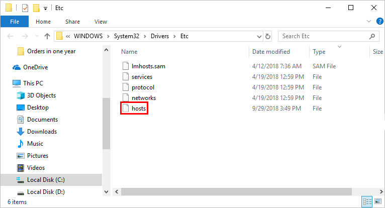Sort by the Type column header
This screenshot has width=385, height=208.
[x=319, y=52]
